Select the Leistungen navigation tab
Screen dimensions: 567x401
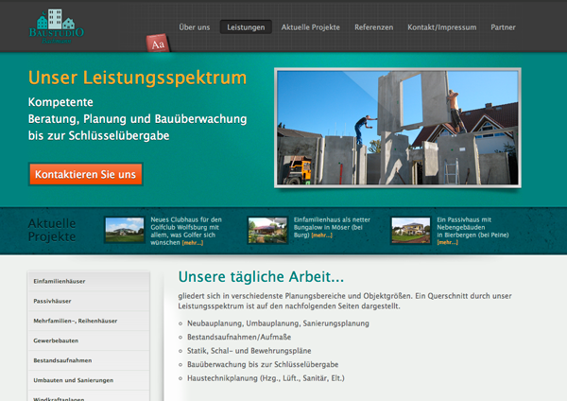point(246,27)
